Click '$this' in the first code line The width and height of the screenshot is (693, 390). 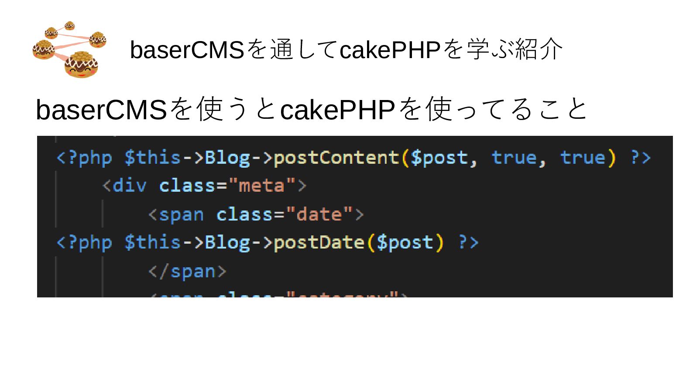click(x=153, y=158)
